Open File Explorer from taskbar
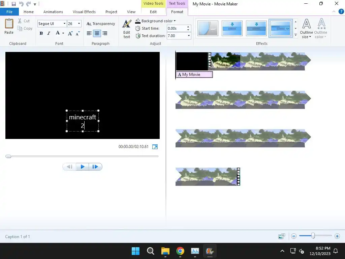This screenshot has width=345, height=259. pyautogui.click(x=165, y=251)
